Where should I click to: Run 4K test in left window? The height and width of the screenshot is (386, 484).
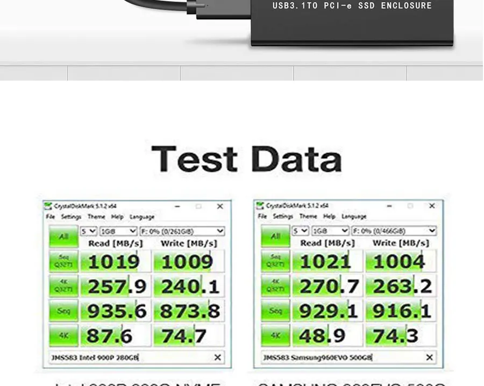pos(63,335)
